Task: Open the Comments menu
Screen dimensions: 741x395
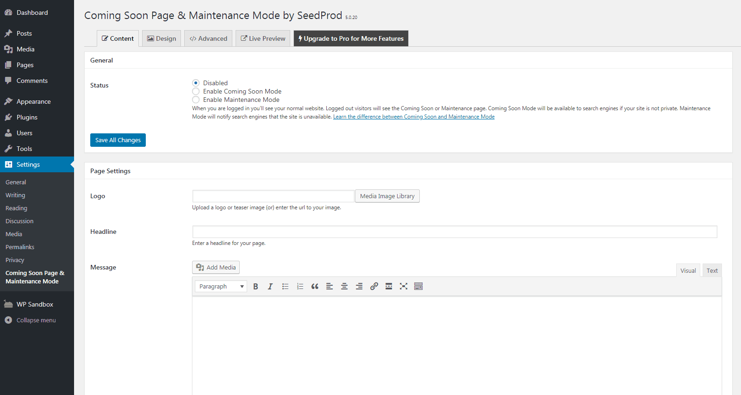Action: (x=37, y=81)
